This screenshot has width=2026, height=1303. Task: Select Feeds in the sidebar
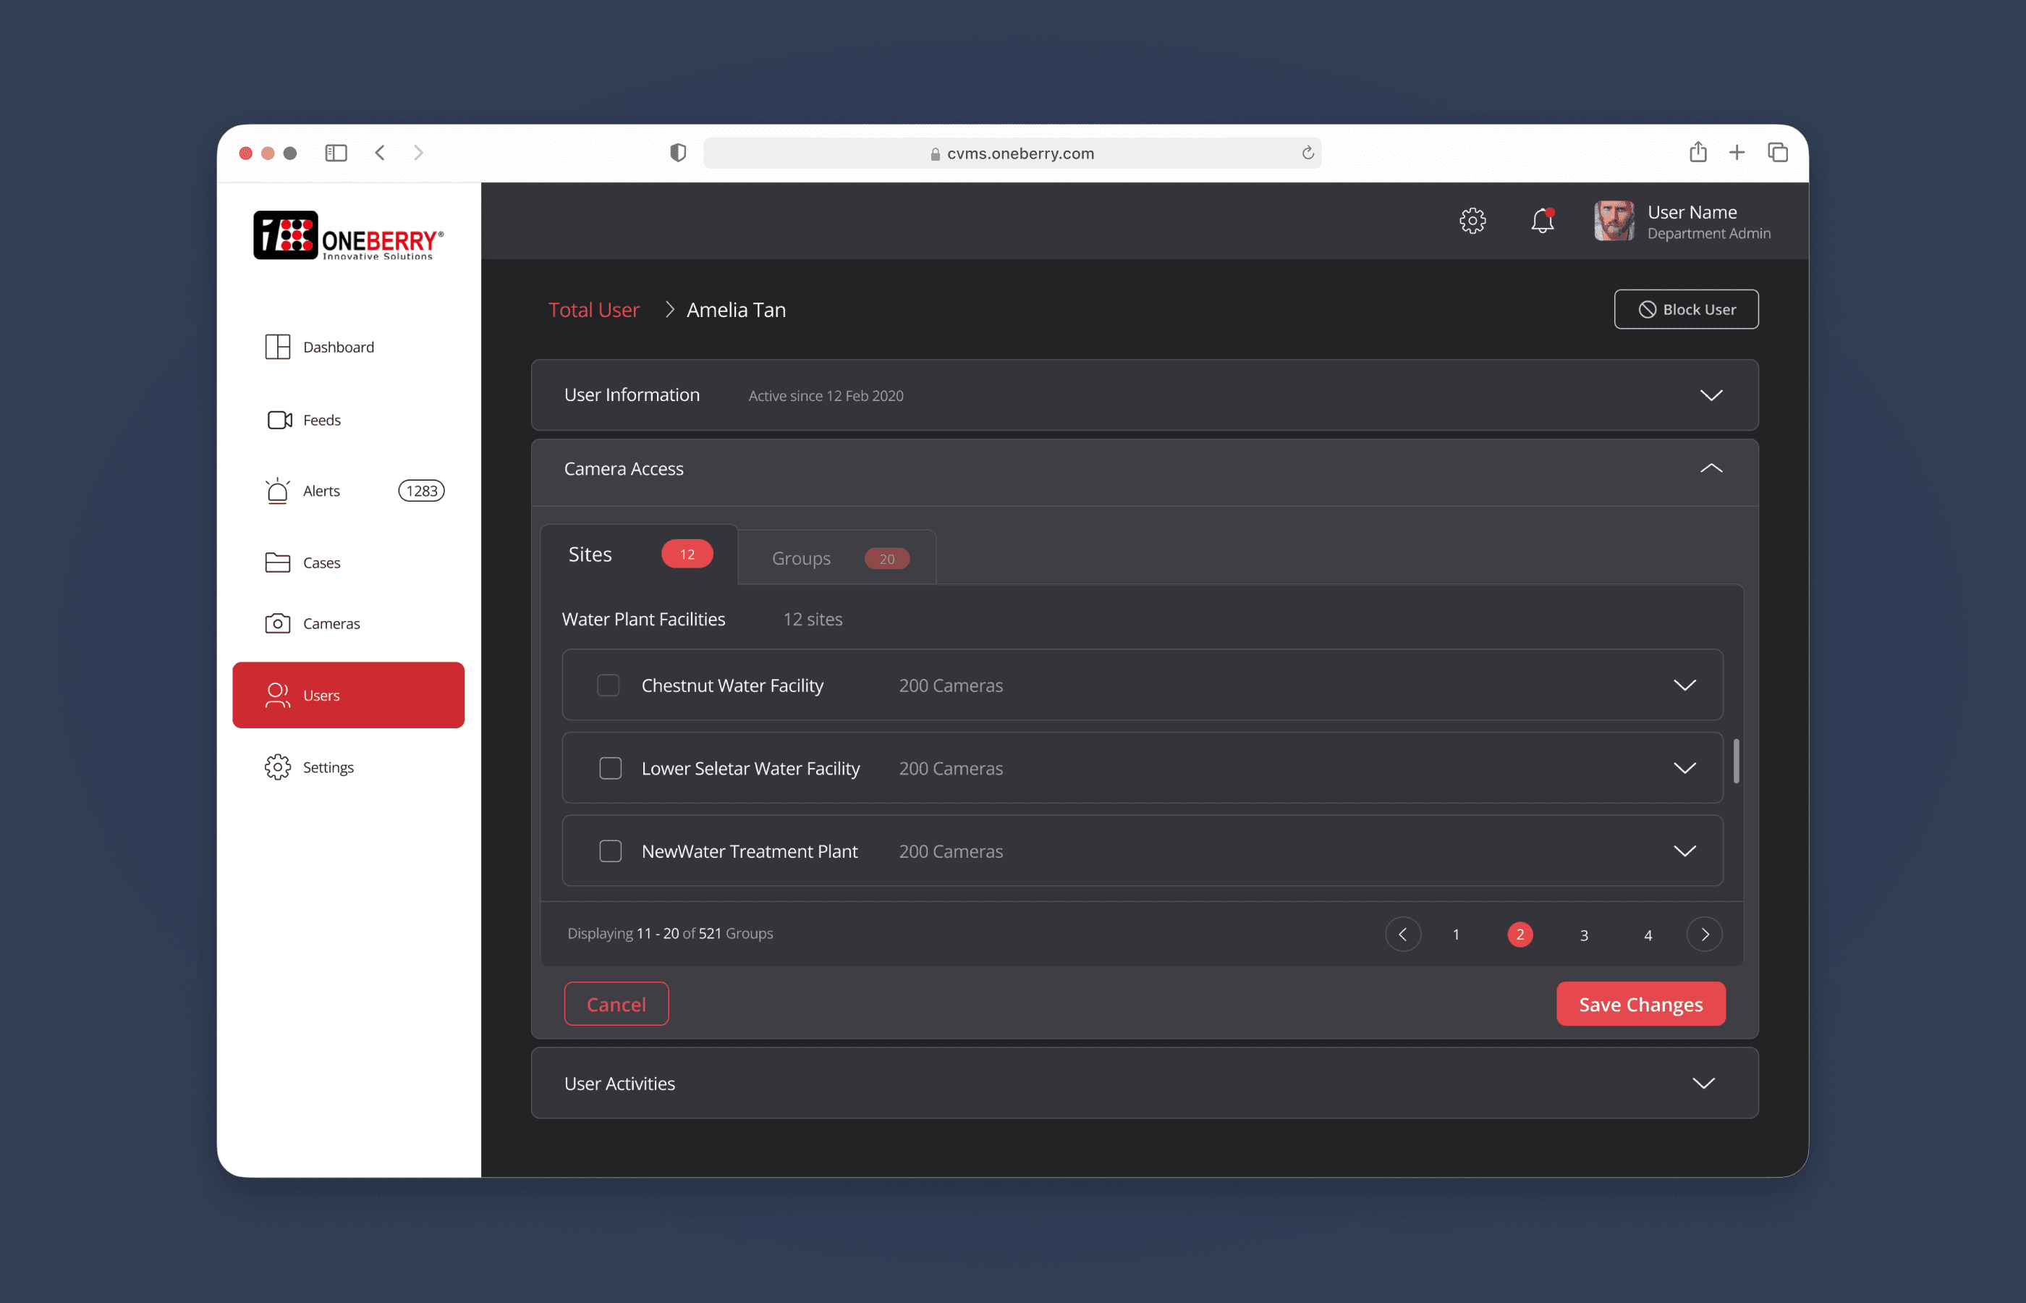[x=321, y=420]
